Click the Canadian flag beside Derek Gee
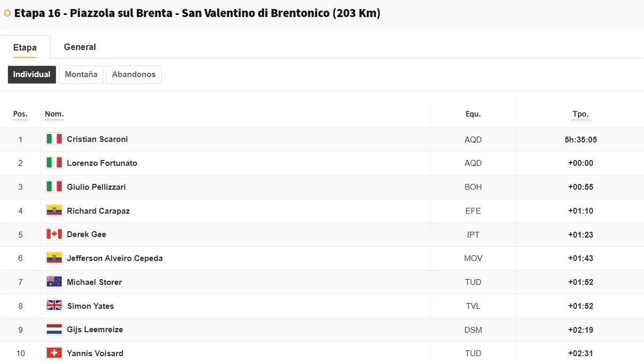 point(54,234)
